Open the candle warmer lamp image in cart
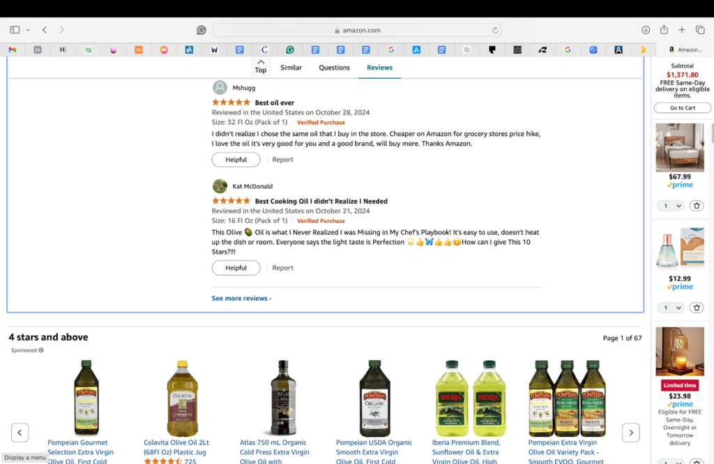Image resolution: width=714 pixels, height=464 pixels. [x=680, y=351]
